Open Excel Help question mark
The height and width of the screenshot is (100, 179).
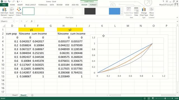163,1
